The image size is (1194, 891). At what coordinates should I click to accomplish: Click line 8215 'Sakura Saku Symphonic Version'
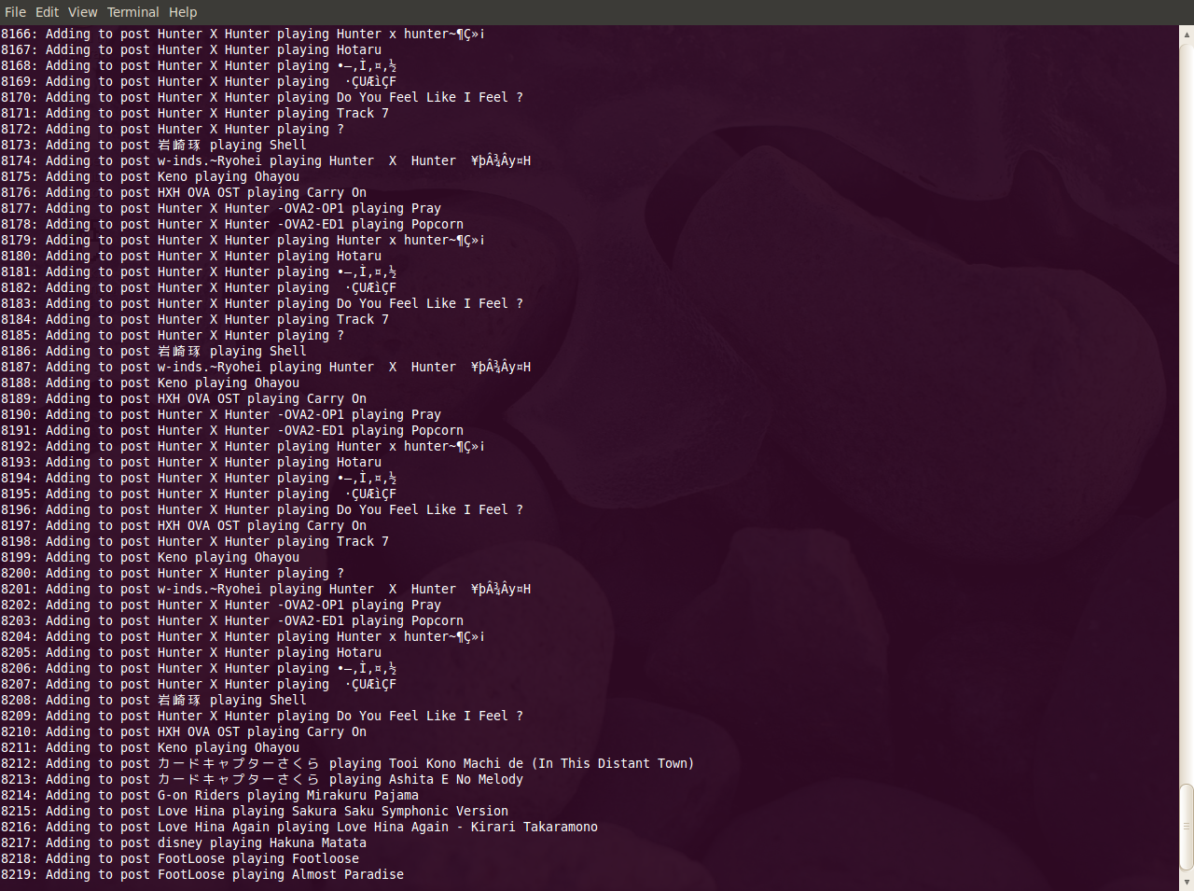pos(400,812)
